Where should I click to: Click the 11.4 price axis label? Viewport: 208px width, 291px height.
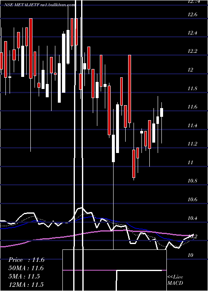click(193, 126)
